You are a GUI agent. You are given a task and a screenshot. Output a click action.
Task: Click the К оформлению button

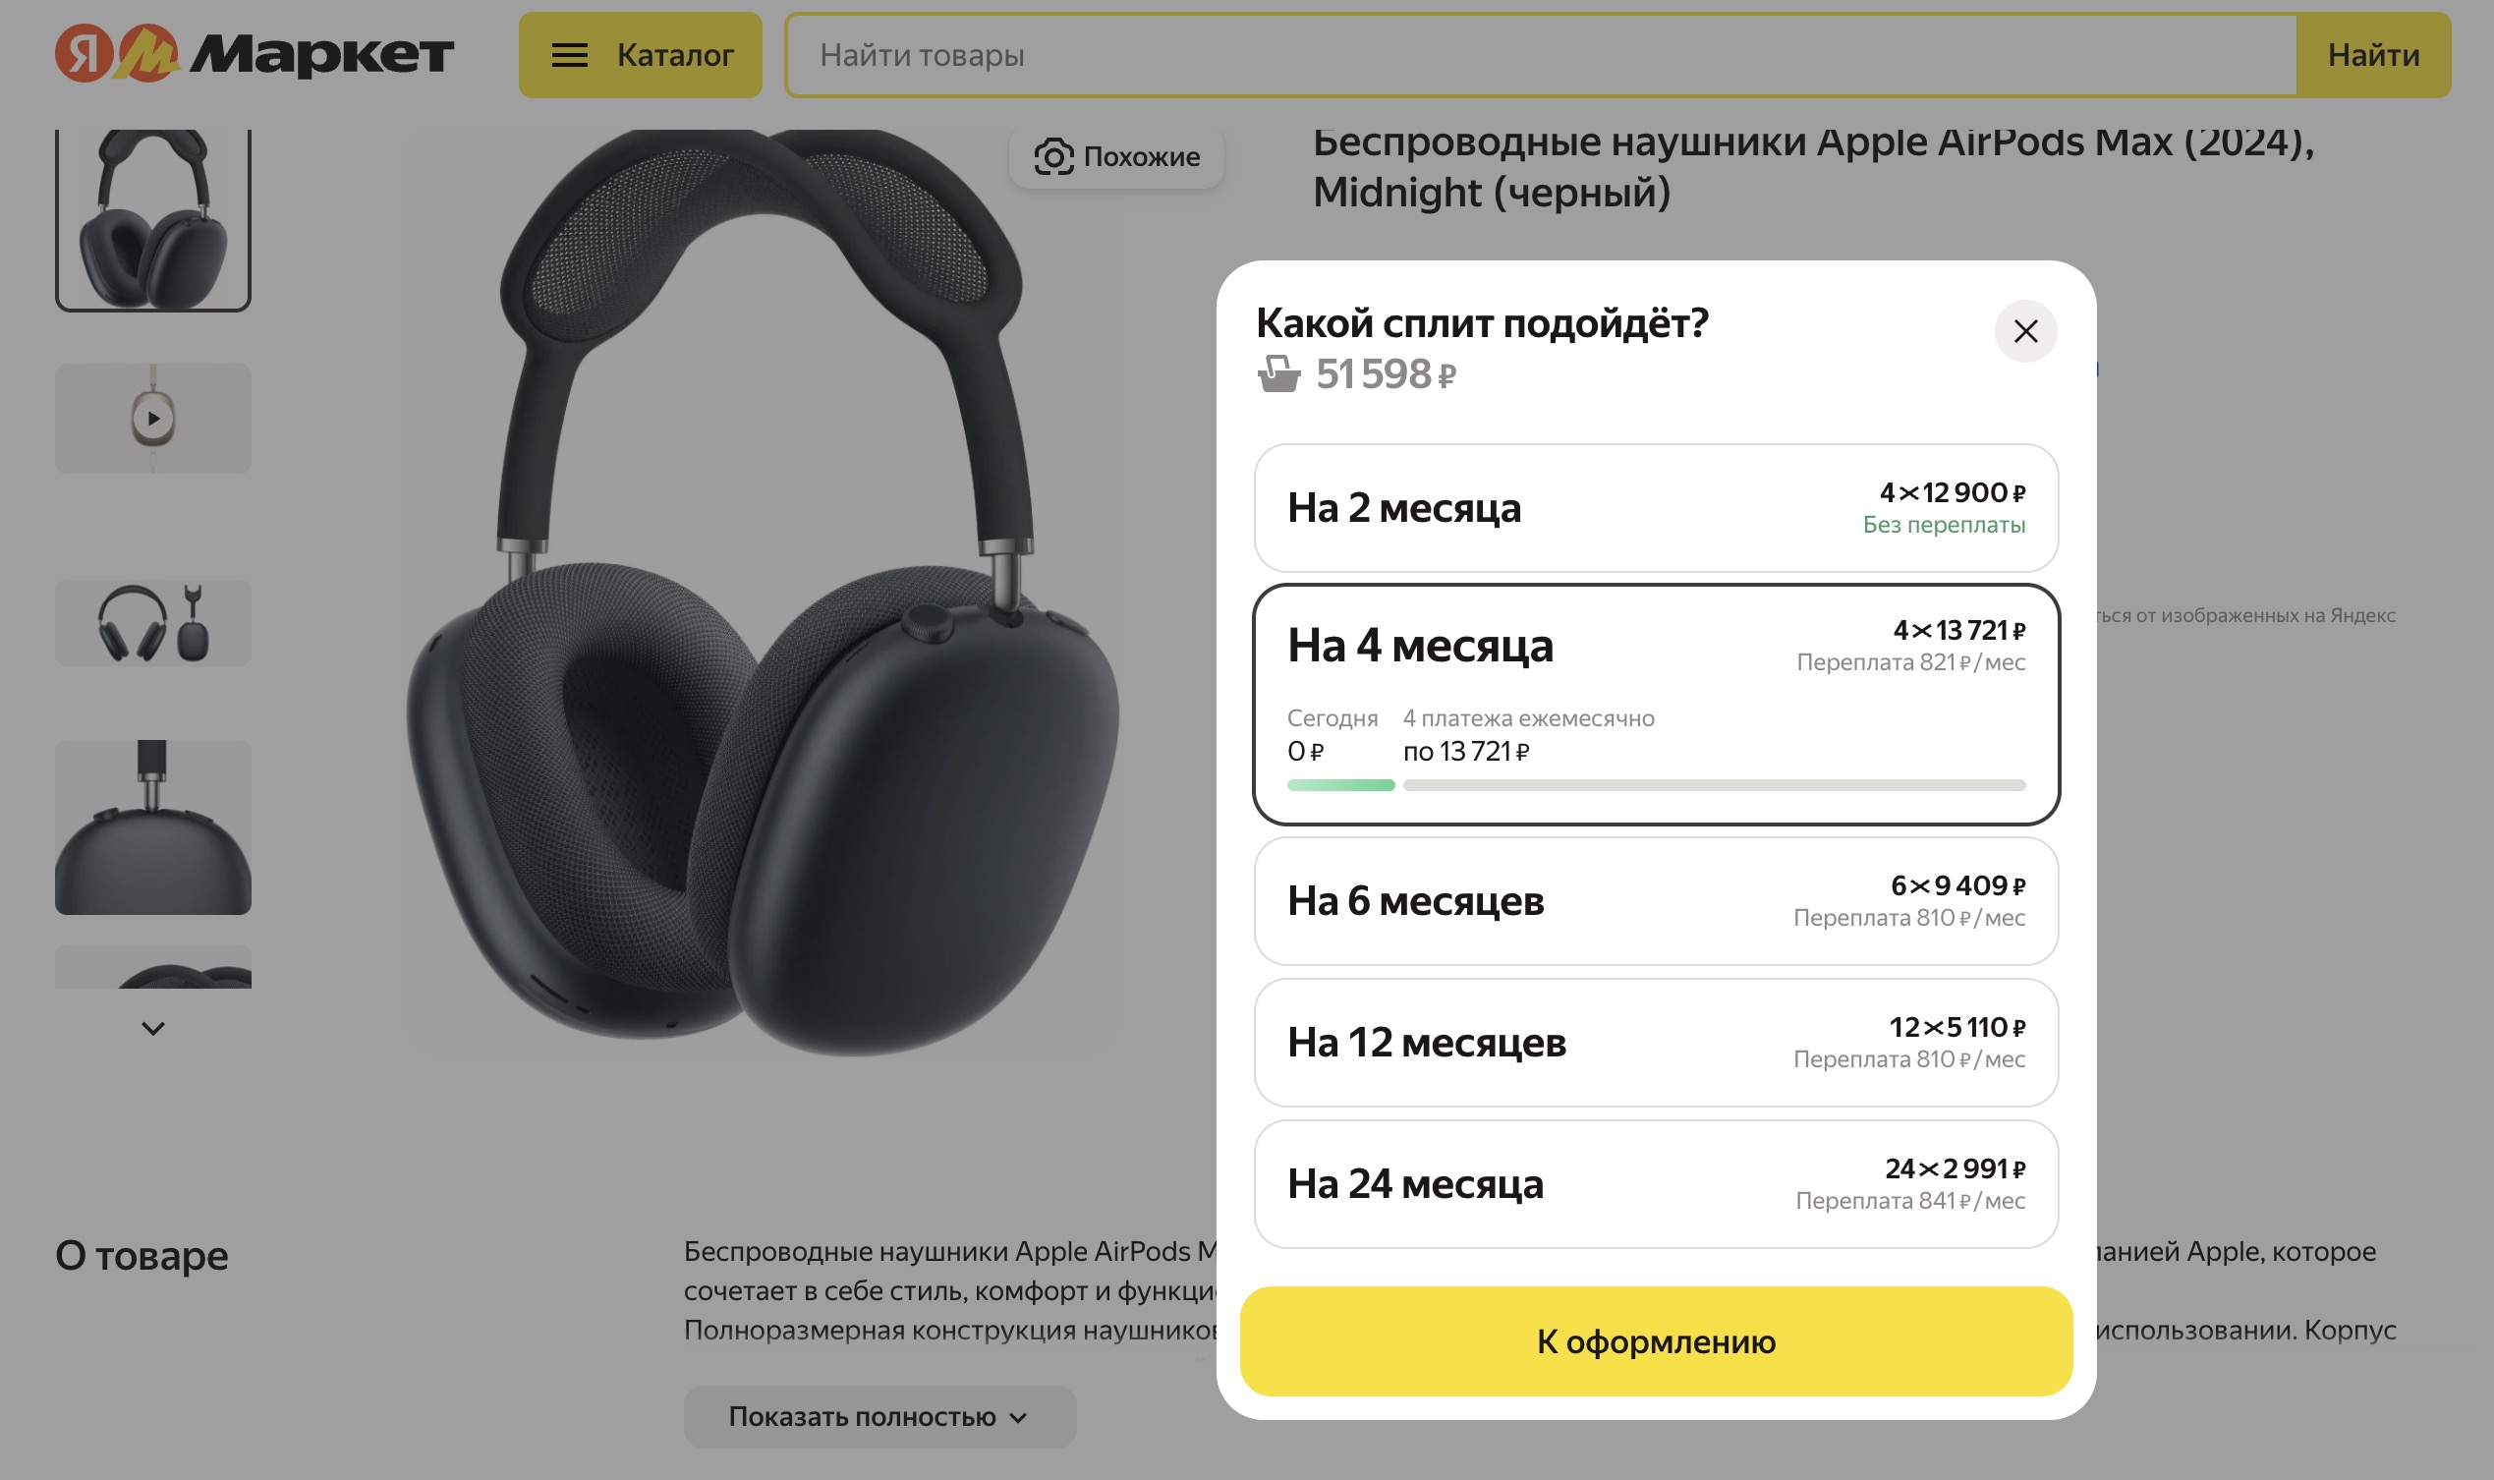(x=1656, y=1341)
